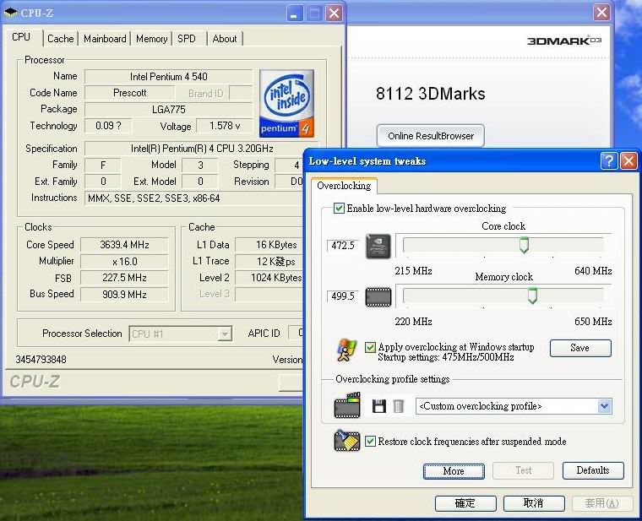Click the Technology value 0.09

[x=108, y=126]
